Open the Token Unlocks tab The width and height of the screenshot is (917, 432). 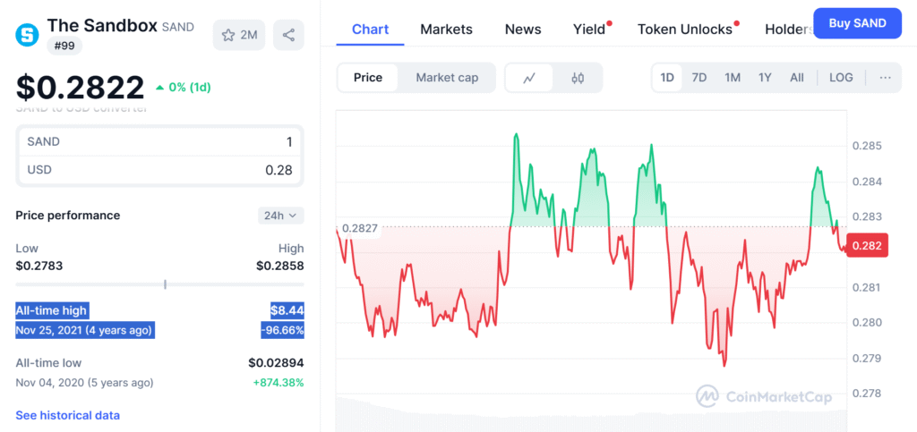point(684,30)
